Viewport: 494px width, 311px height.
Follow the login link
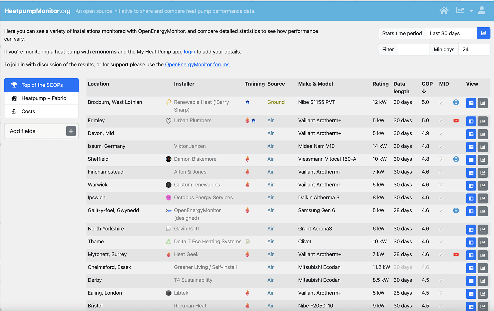189,52
